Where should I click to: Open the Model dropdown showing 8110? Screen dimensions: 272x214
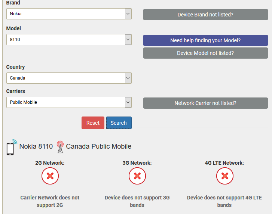pyautogui.click(x=69, y=39)
